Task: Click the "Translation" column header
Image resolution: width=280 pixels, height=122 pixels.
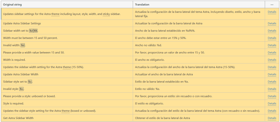Action: point(142,5)
